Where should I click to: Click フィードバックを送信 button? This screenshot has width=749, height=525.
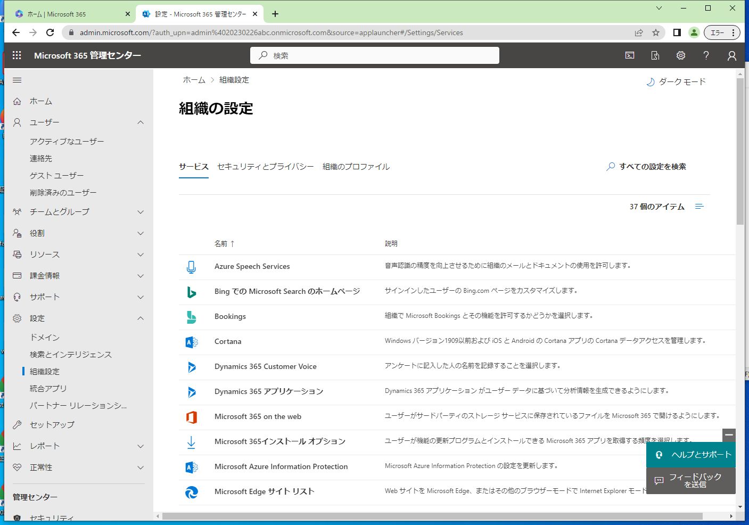pos(691,481)
